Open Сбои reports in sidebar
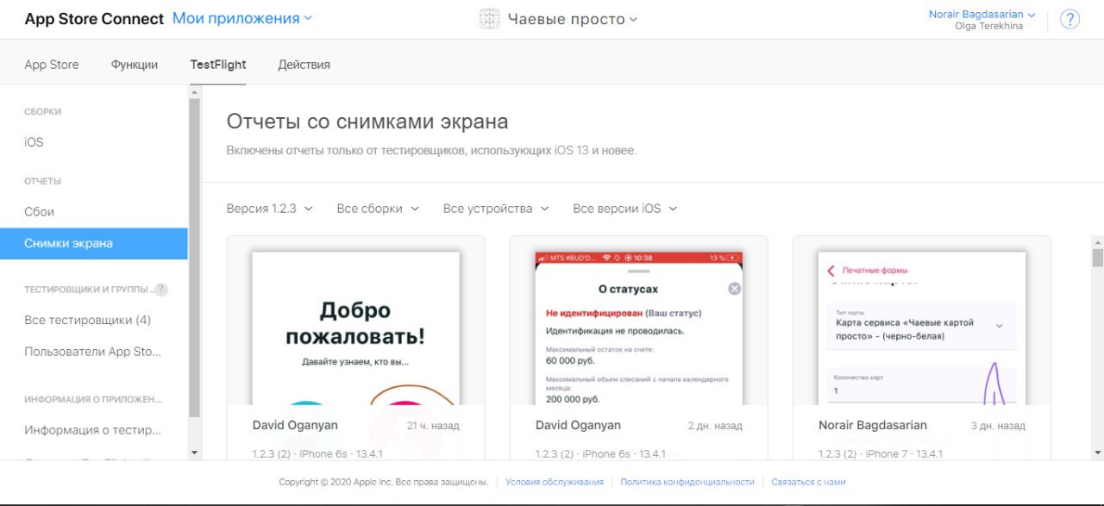 coord(40,211)
